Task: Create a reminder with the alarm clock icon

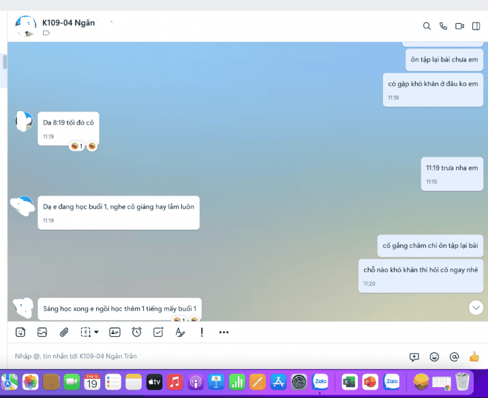Action: click(136, 332)
